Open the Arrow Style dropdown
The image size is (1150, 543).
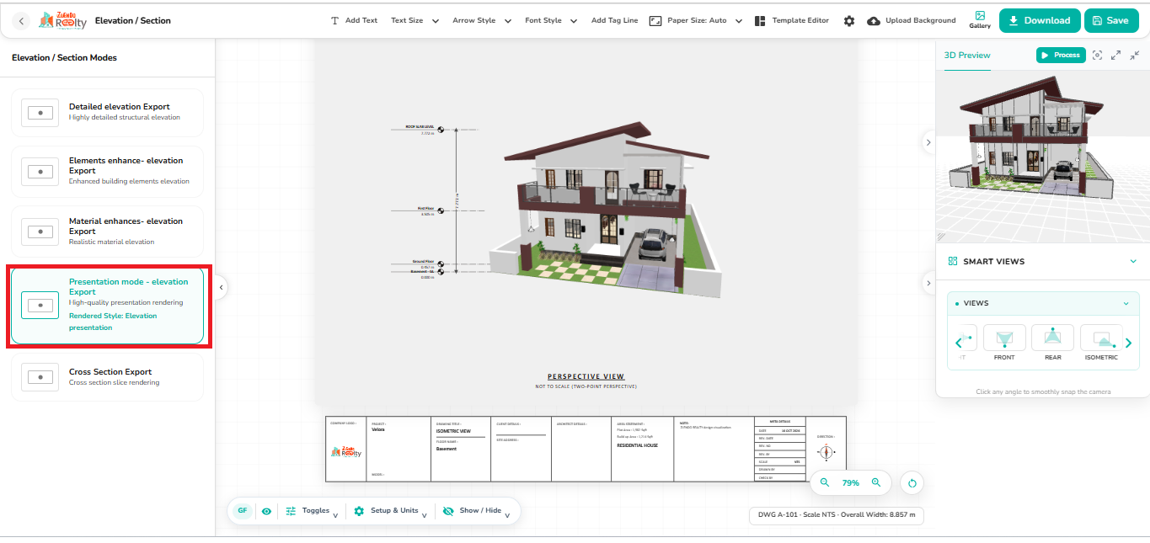pos(482,20)
